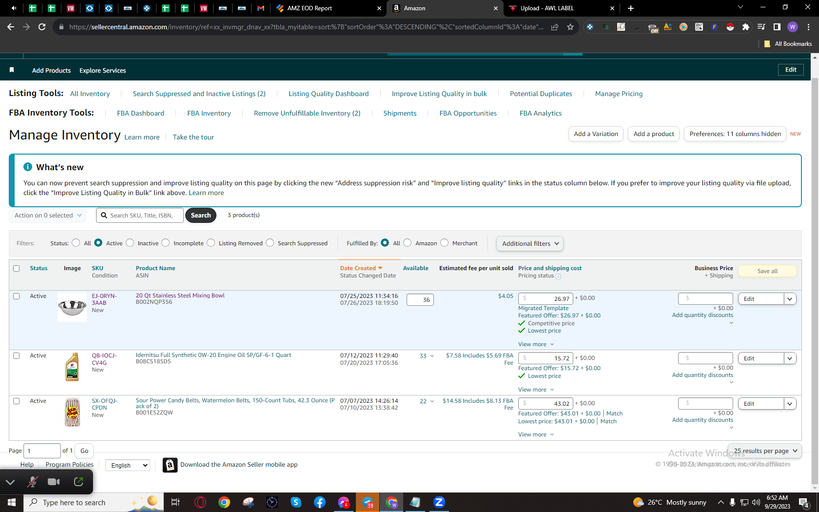Open the FBA Dashboard tool
Image resolution: width=819 pixels, height=512 pixels.
click(140, 113)
